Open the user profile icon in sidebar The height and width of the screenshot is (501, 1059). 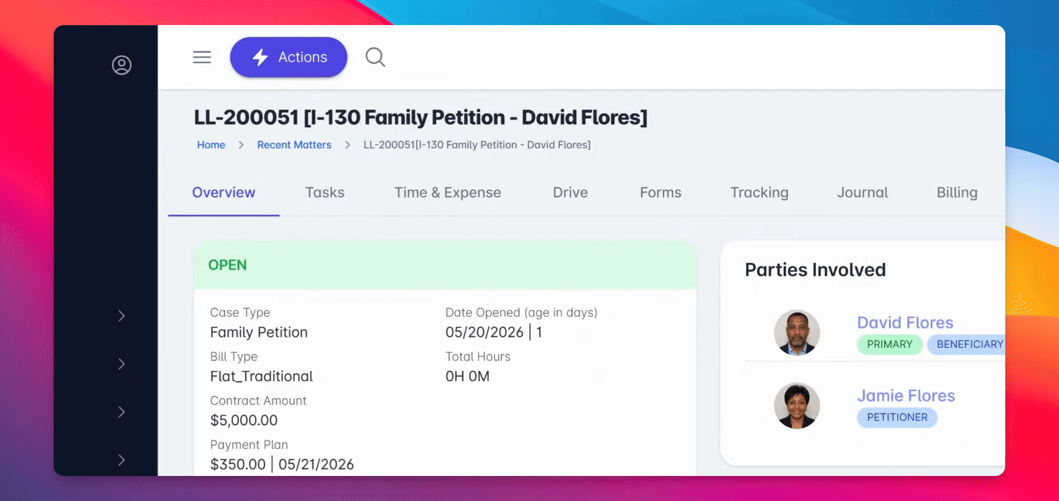click(122, 65)
